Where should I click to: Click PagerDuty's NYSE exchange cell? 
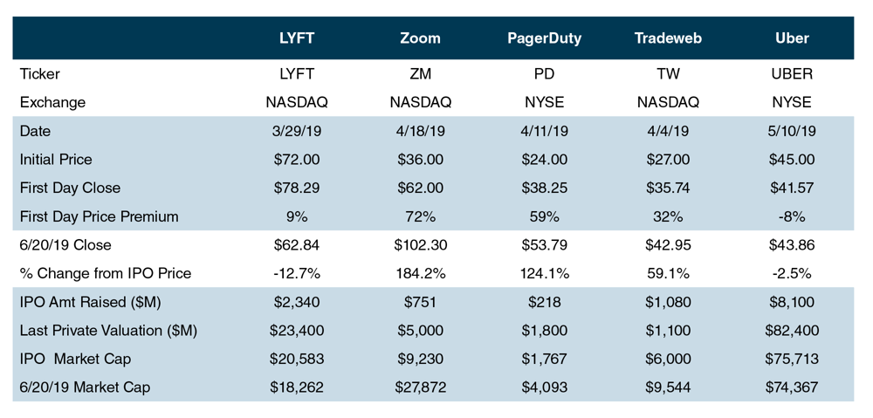pos(544,102)
